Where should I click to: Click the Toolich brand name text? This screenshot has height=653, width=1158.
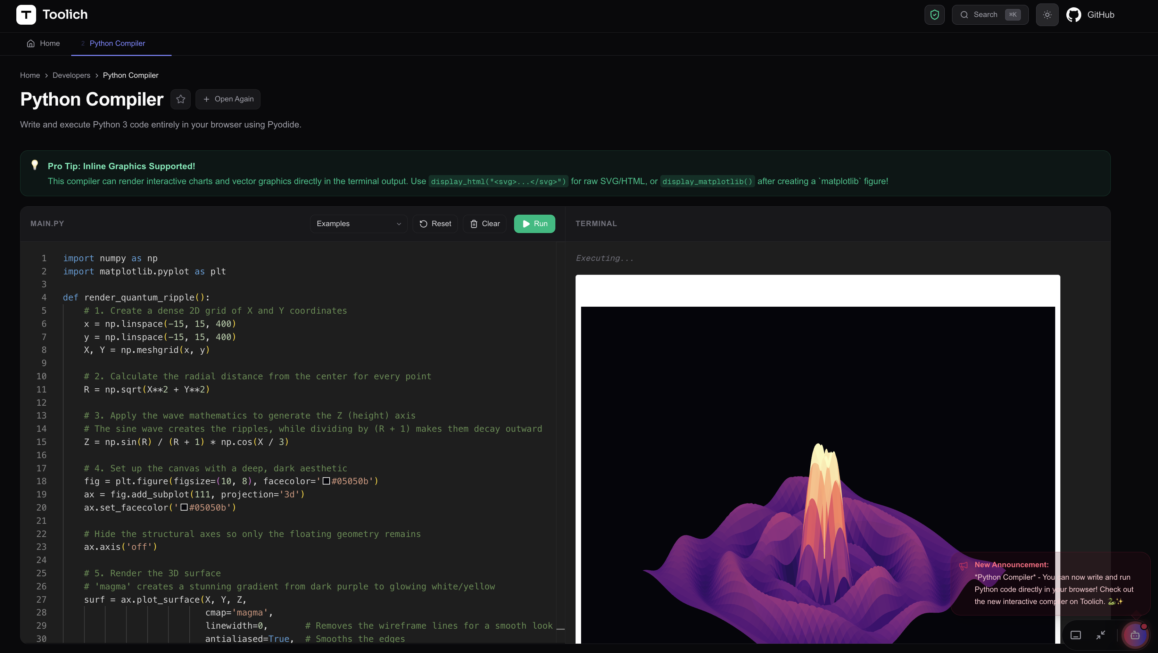[65, 14]
